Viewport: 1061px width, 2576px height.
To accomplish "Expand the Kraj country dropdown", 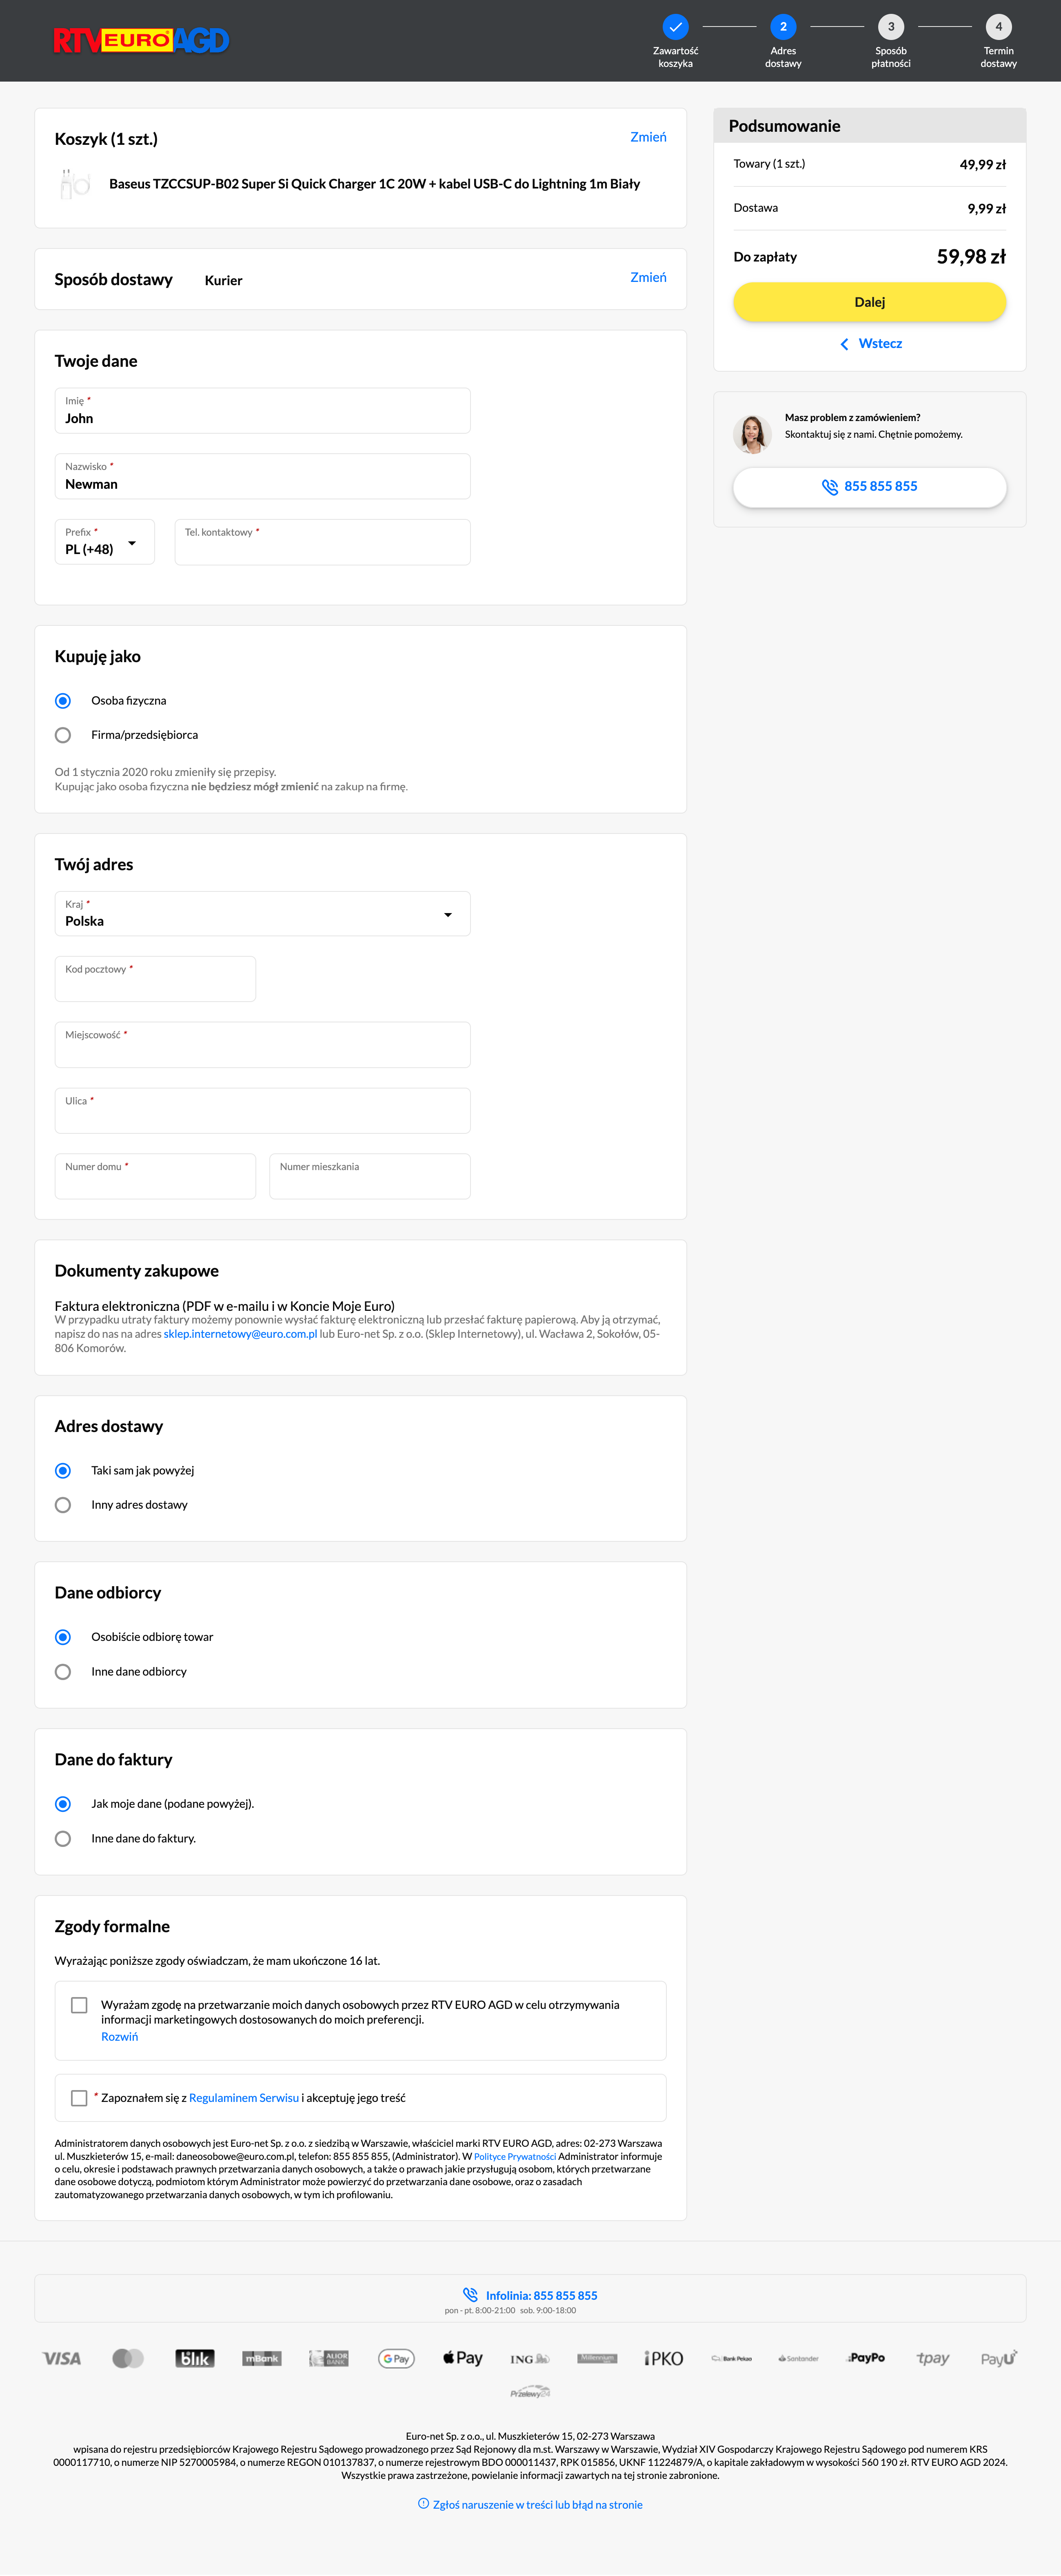I will [262, 914].
